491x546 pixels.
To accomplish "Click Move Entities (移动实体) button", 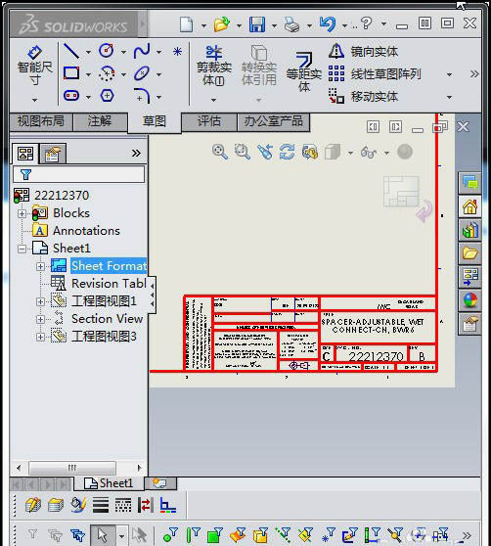I will [x=363, y=97].
